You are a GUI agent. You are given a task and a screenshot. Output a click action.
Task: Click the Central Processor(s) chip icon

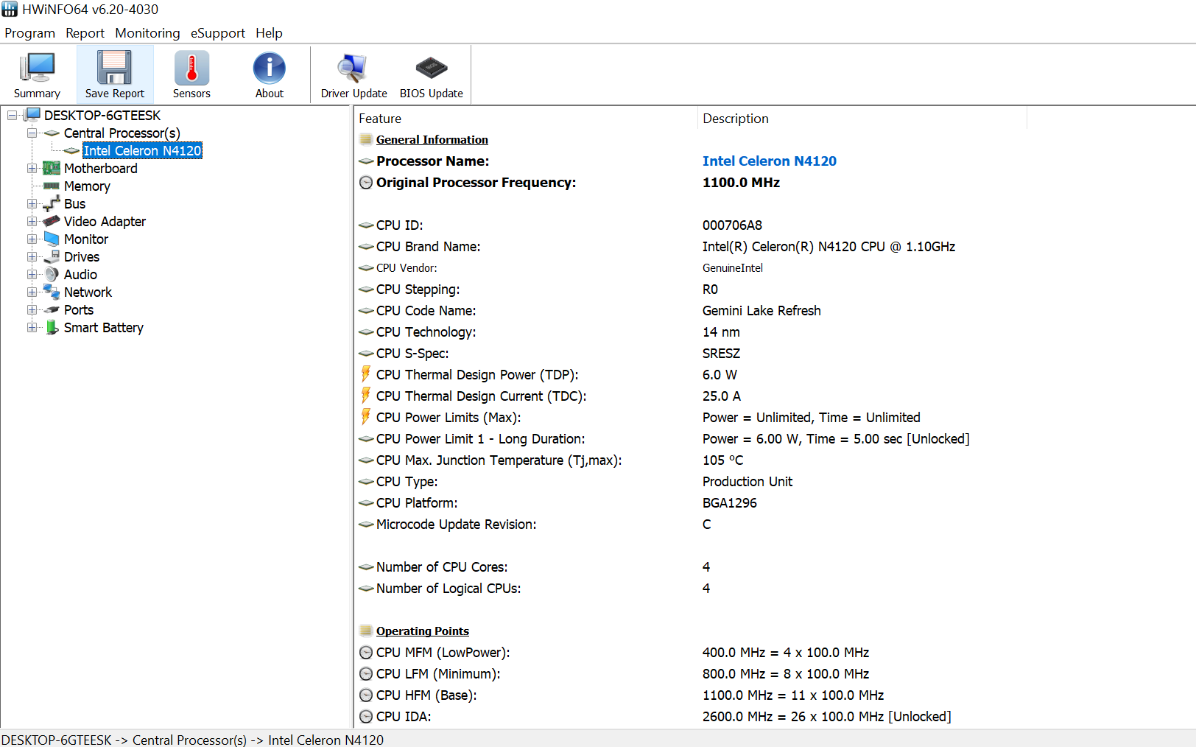(x=52, y=133)
